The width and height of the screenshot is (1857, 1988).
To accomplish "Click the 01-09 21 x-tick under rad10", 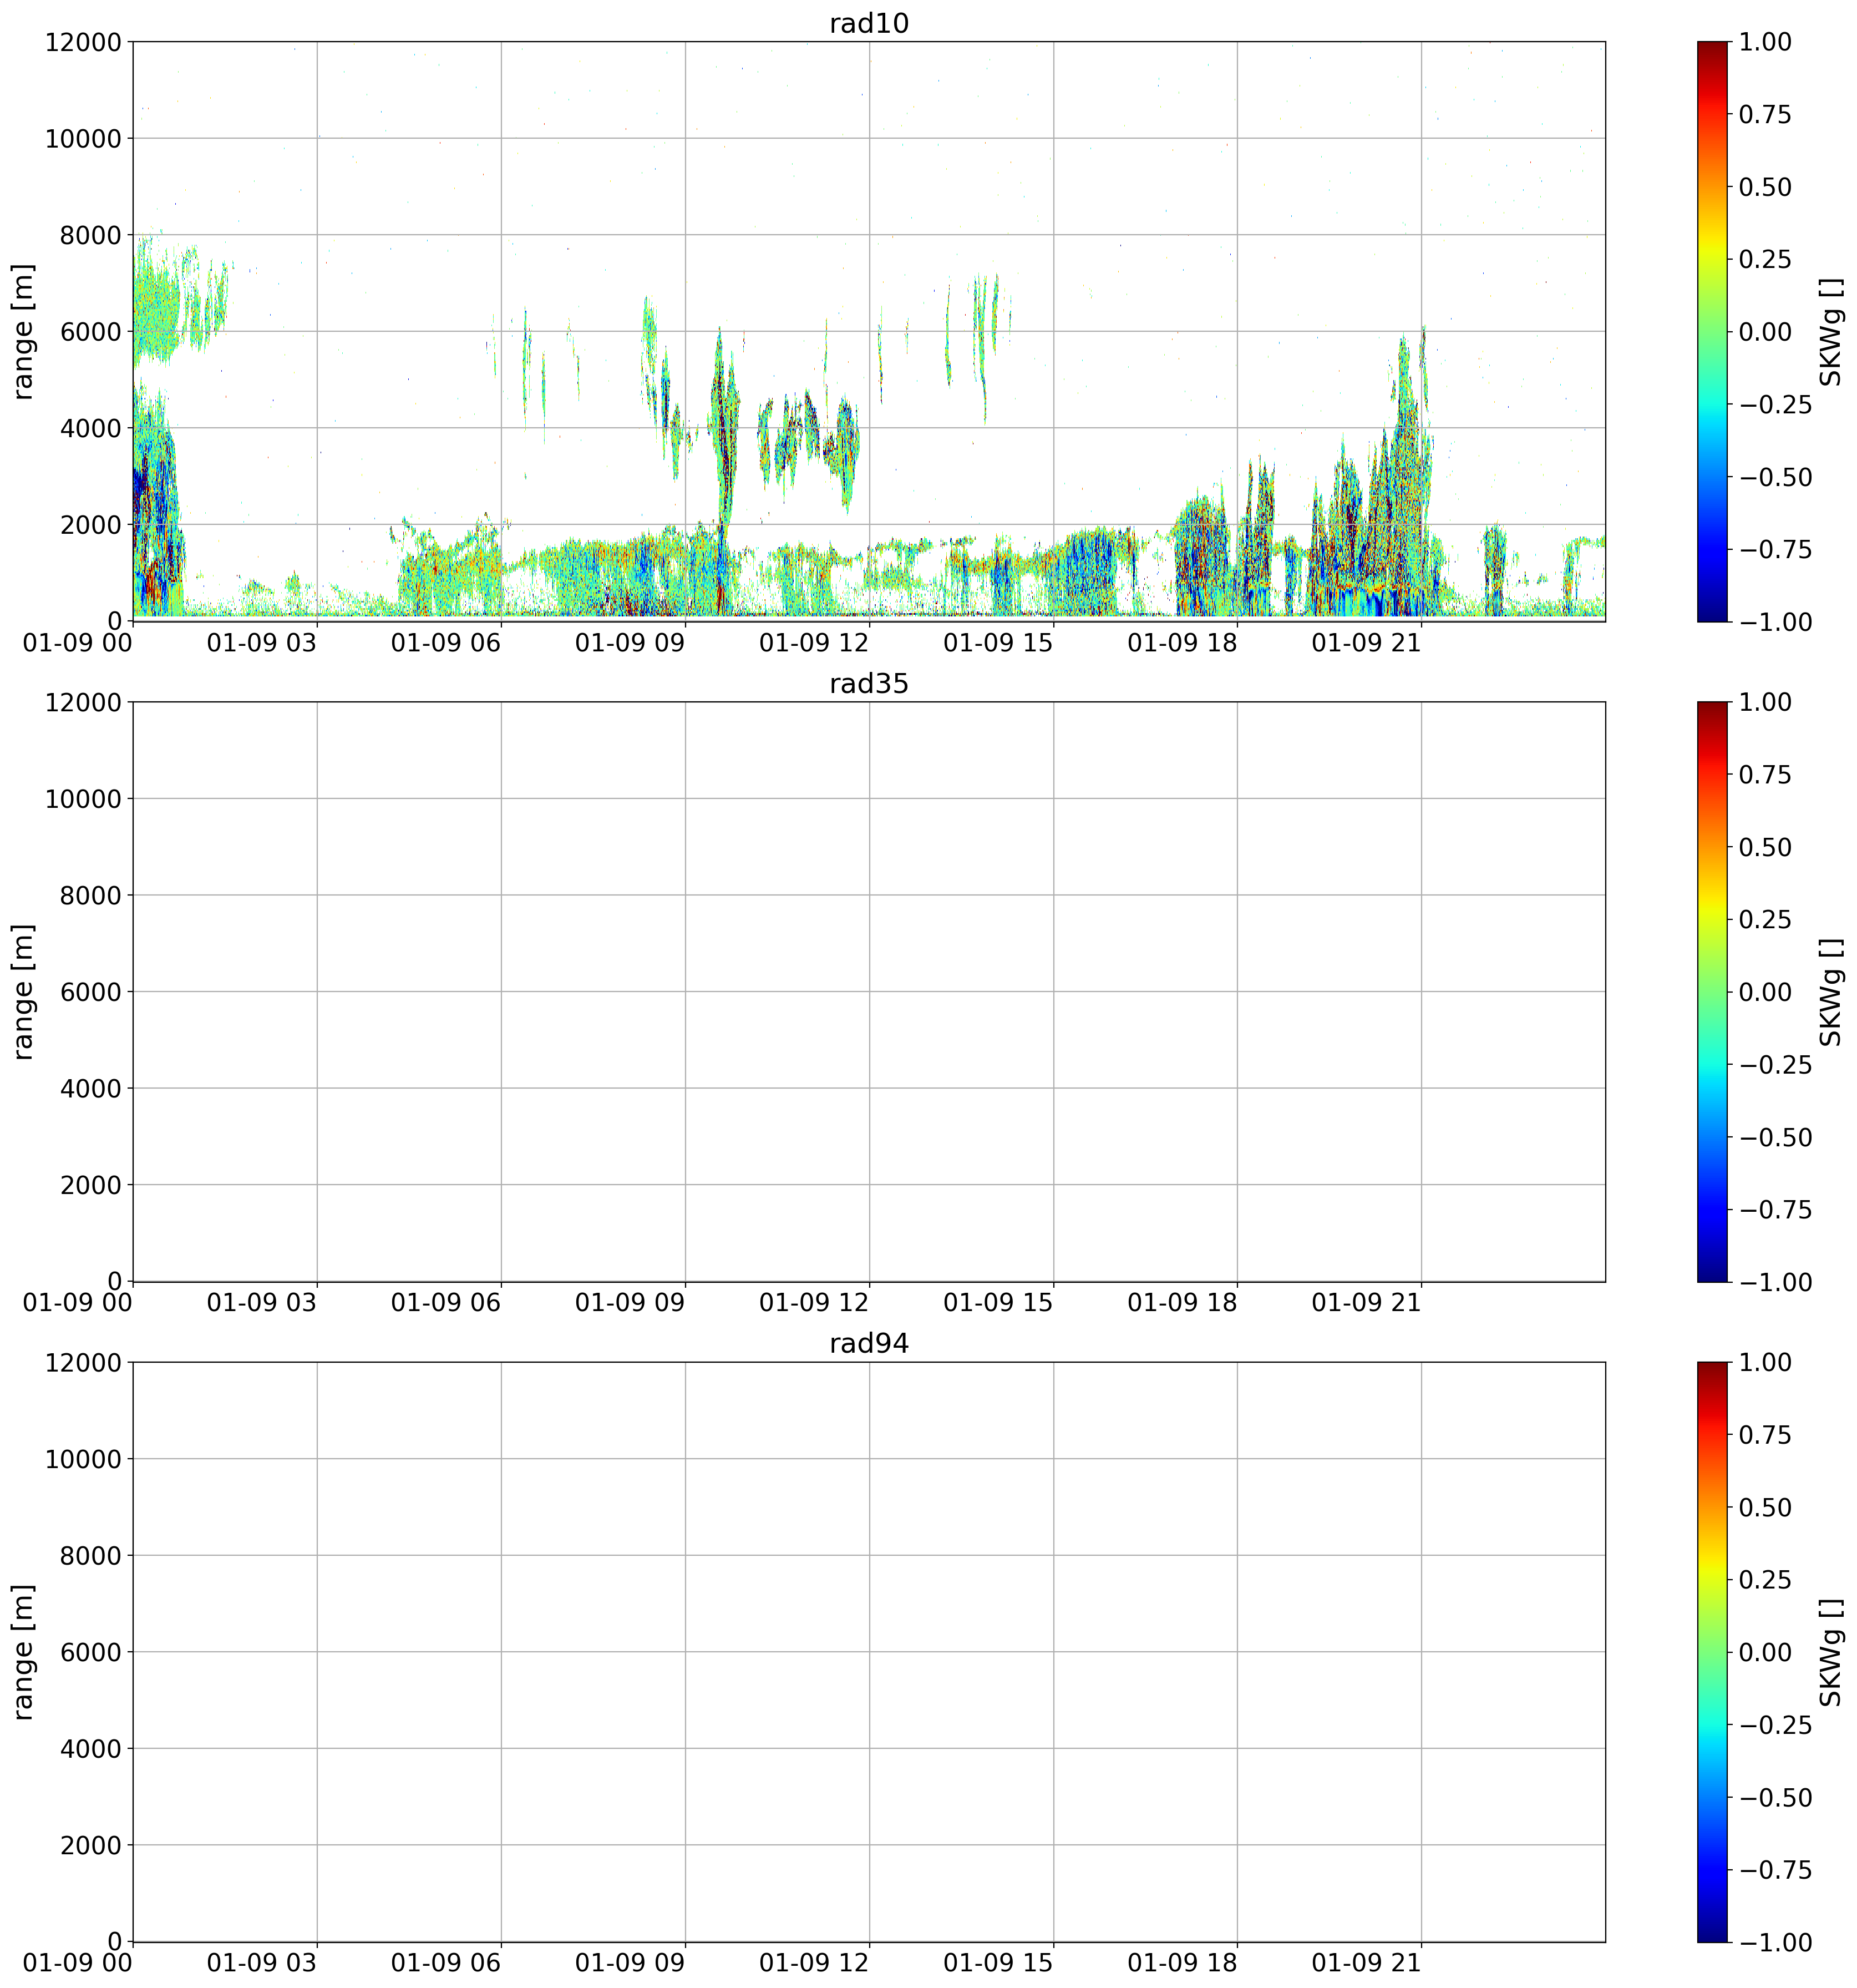I will [1366, 643].
